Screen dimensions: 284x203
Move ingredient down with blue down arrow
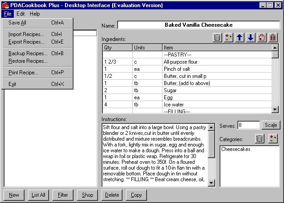click(x=251, y=37)
